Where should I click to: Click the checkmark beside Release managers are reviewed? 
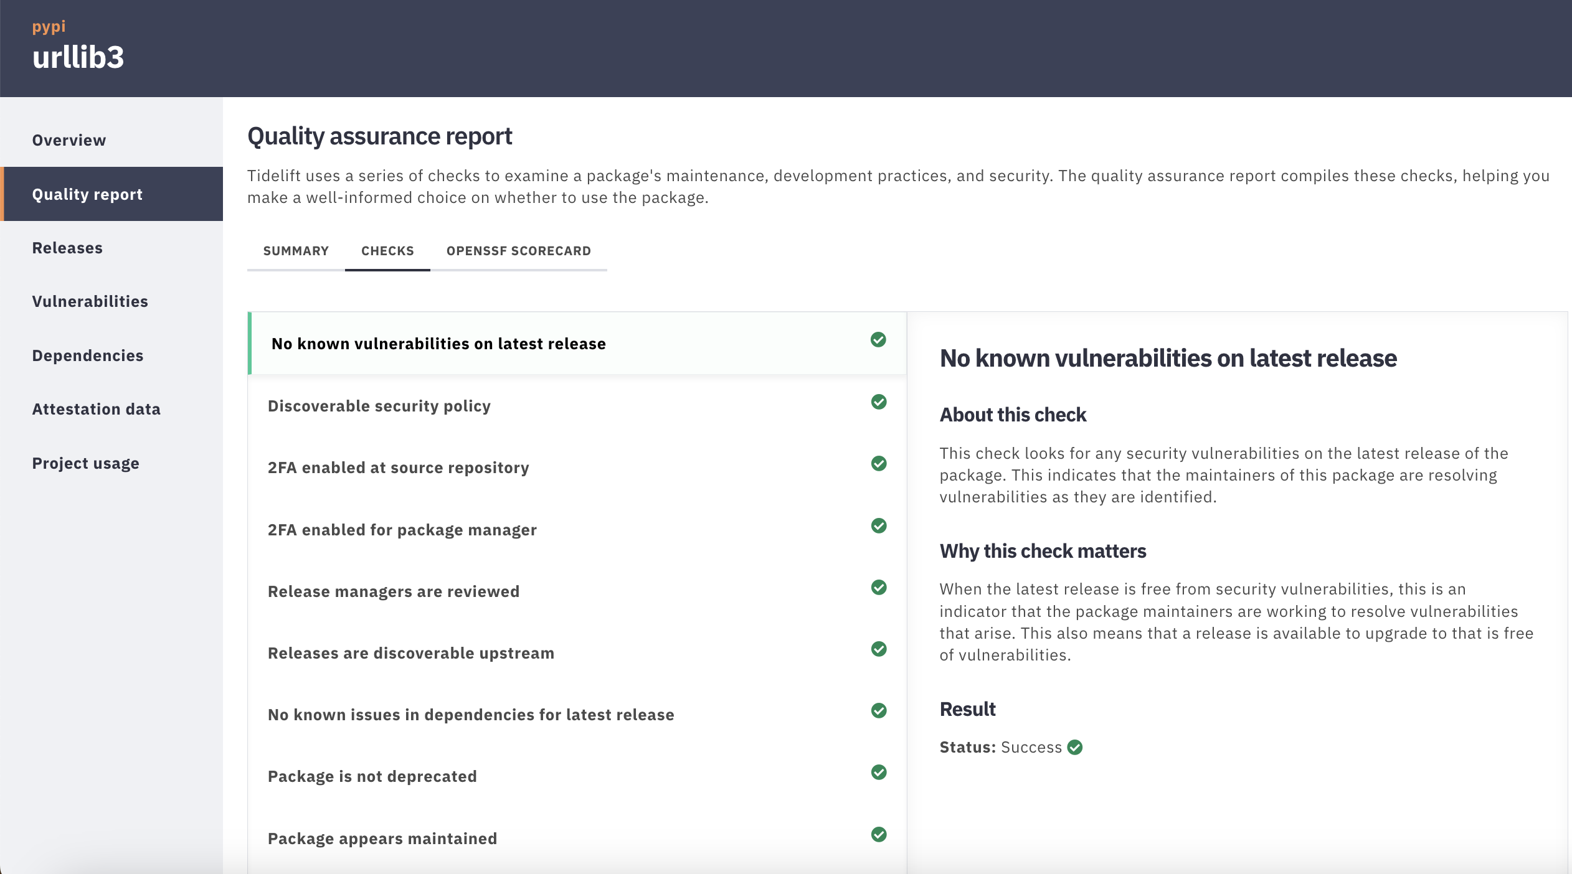[x=879, y=587]
